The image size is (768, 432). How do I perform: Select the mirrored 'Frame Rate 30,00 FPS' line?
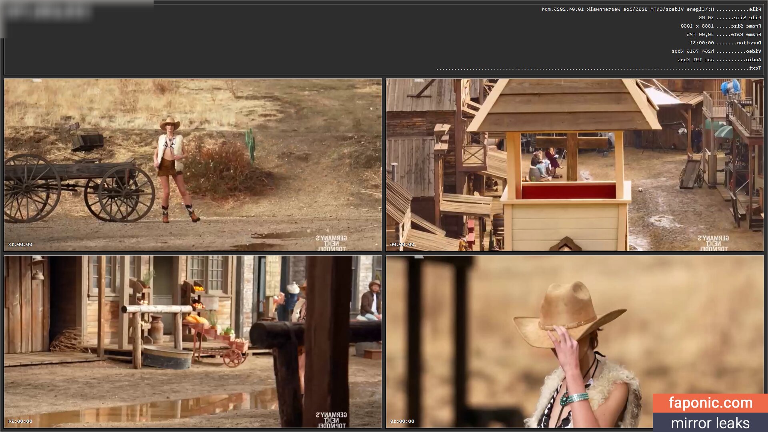724,34
